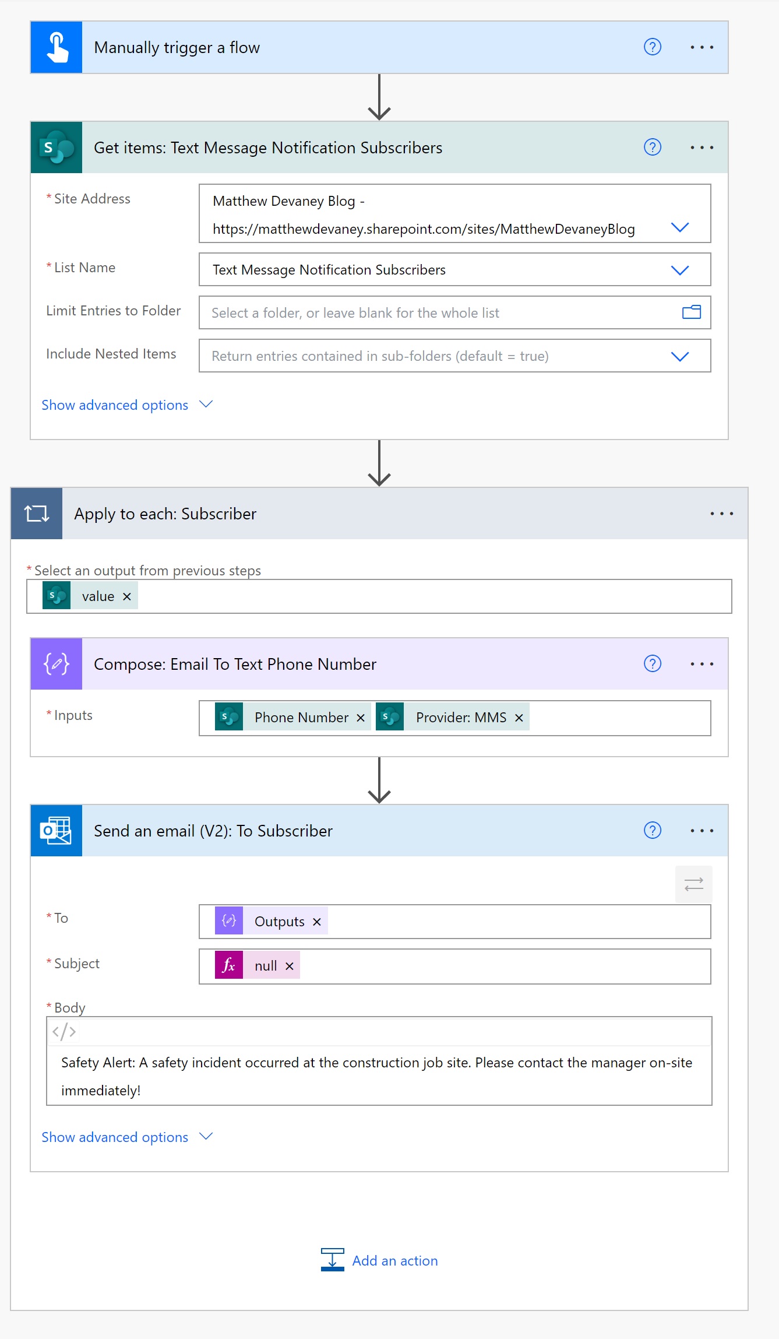Expand the Include Nested Items dropdown
The image size is (779, 1339).
point(680,356)
